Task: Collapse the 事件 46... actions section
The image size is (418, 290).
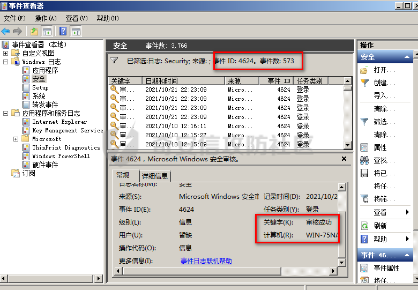Action: 407,255
